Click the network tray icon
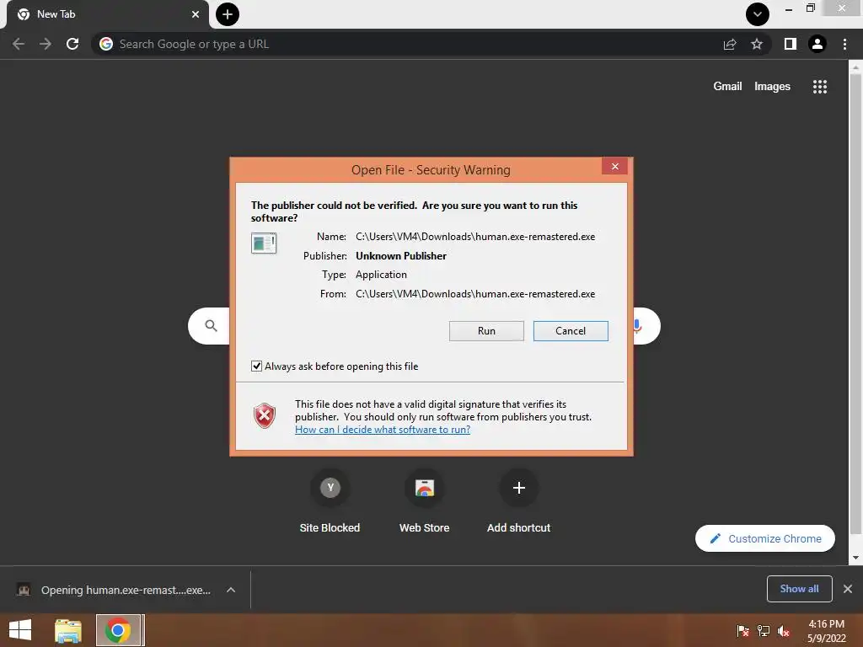The height and width of the screenshot is (647, 863). point(764,631)
